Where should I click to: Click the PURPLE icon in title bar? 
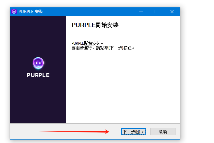pyautogui.click(x=14, y=12)
